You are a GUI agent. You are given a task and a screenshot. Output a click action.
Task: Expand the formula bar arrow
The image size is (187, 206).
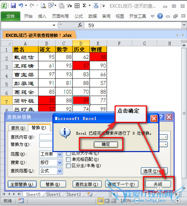[184, 25]
